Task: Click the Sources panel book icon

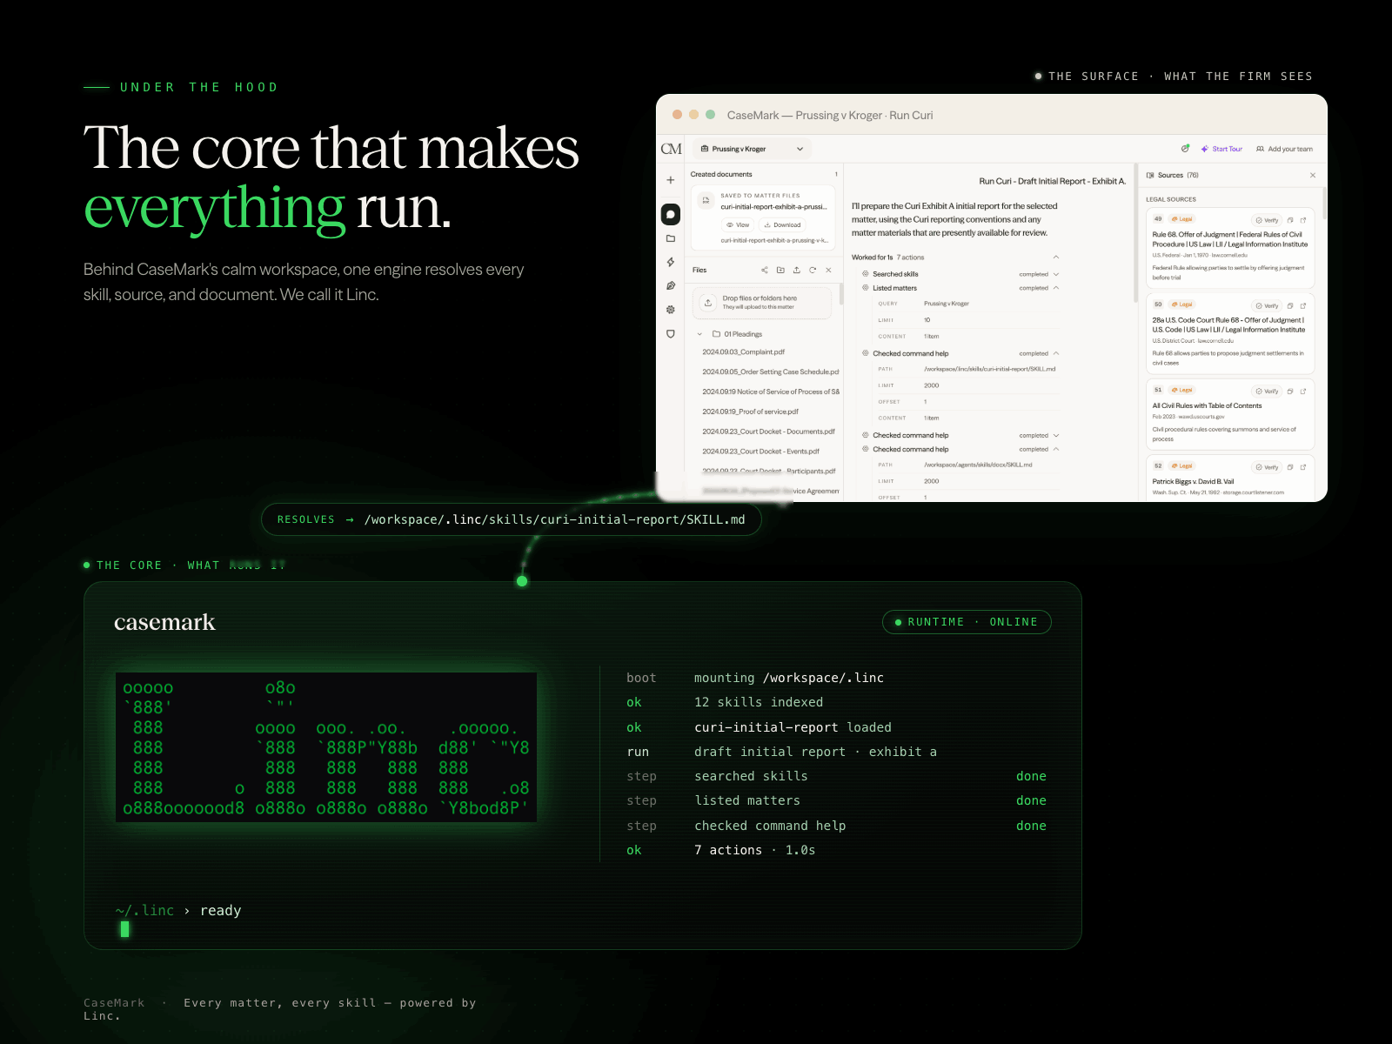Action: click(x=1150, y=175)
